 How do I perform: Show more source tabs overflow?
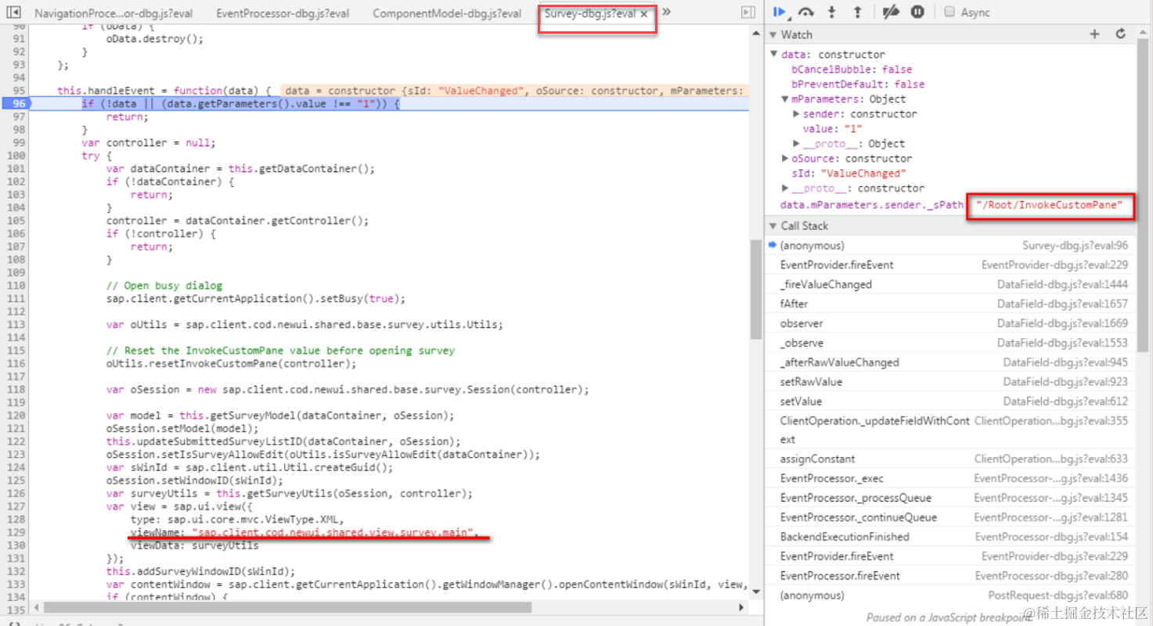click(666, 12)
